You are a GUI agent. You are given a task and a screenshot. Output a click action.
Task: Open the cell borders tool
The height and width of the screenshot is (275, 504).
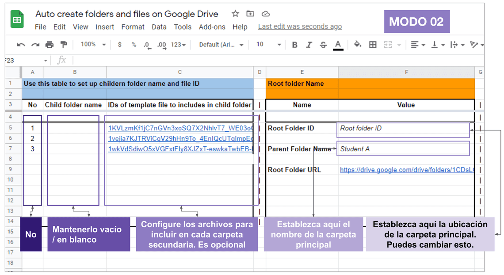[373, 45]
